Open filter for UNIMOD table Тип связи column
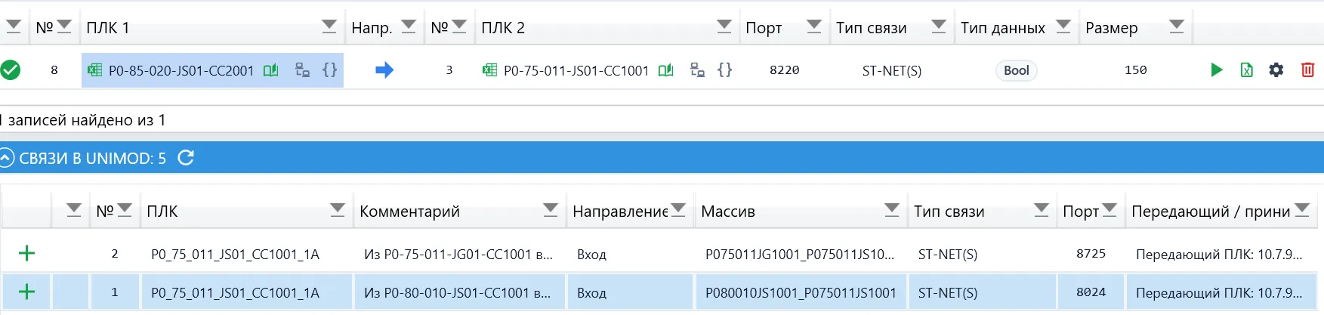Image resolution: width=1324 pixels, height=315 pixels. click(1042, 211)
